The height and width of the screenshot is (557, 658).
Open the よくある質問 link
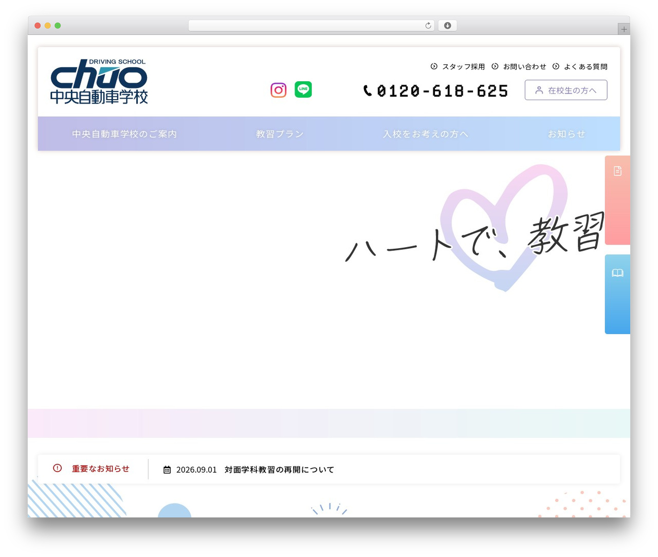586,67
